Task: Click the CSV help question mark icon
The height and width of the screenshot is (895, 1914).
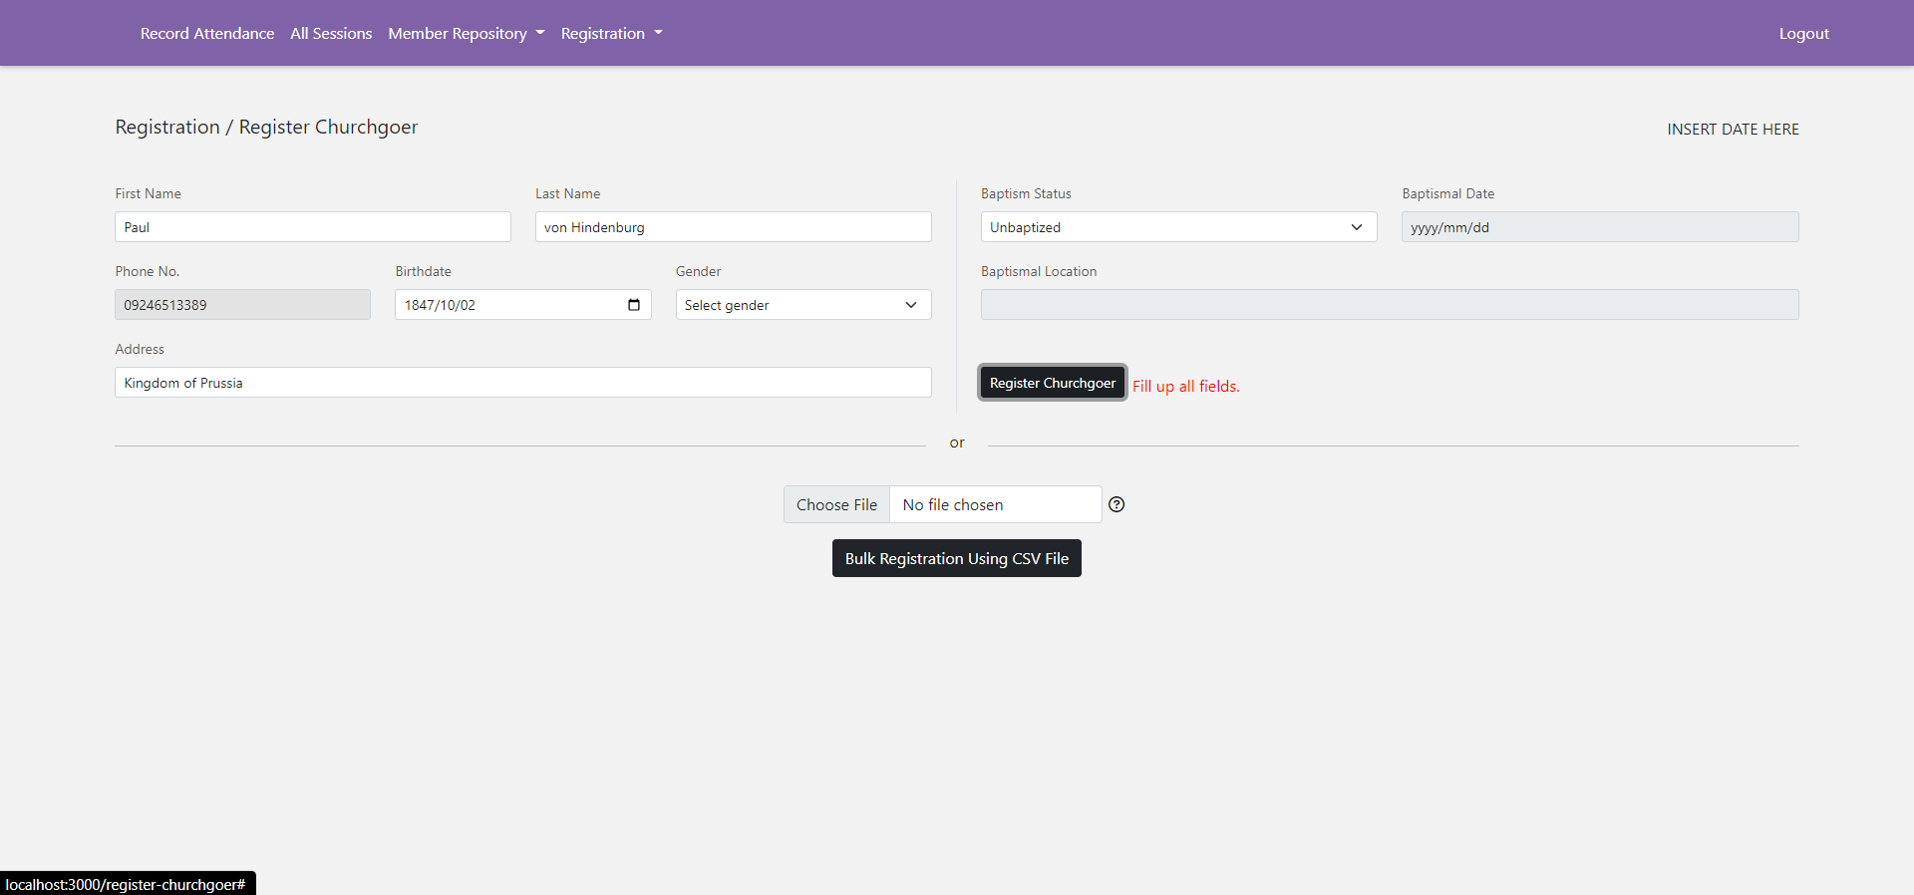Action: coord(1116,504)
